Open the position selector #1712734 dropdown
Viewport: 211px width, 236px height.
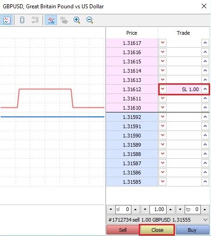click(x=158, y=220)
